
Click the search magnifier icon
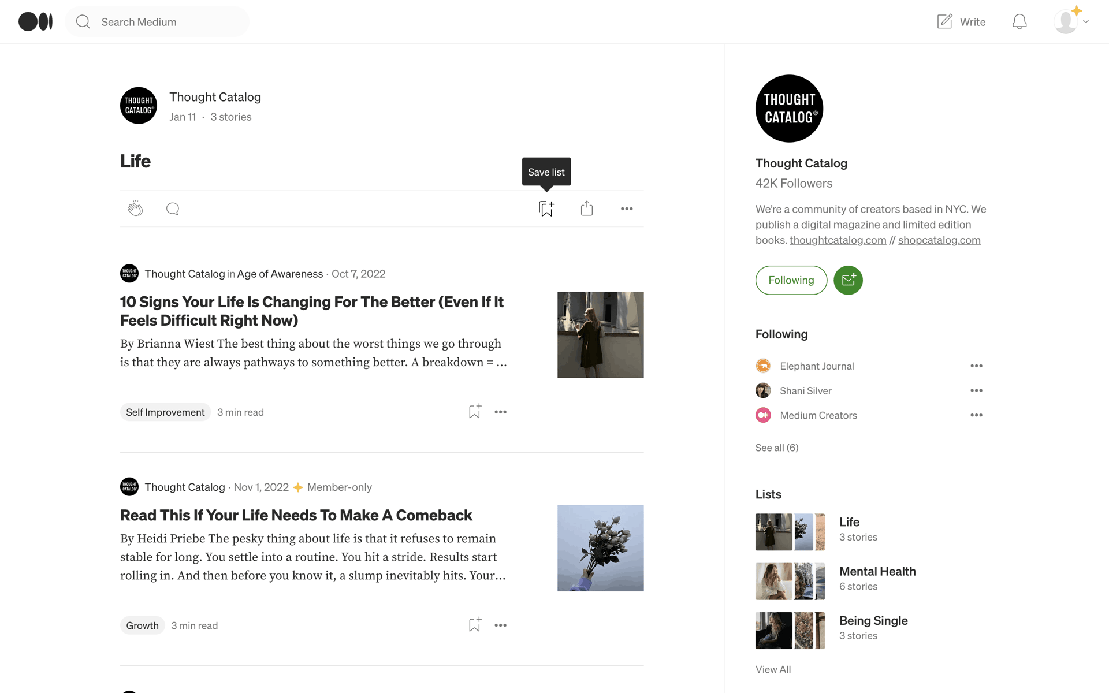click(x=83, y=21)
